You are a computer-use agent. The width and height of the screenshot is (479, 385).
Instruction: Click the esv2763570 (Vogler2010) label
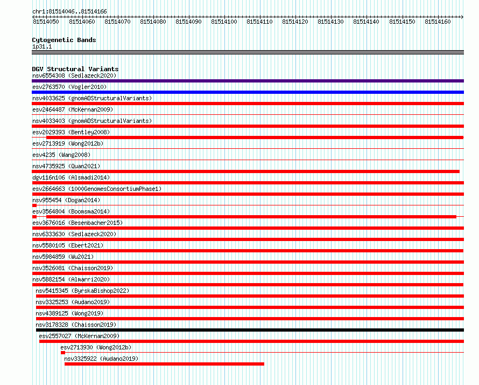(x=69, y=87)
